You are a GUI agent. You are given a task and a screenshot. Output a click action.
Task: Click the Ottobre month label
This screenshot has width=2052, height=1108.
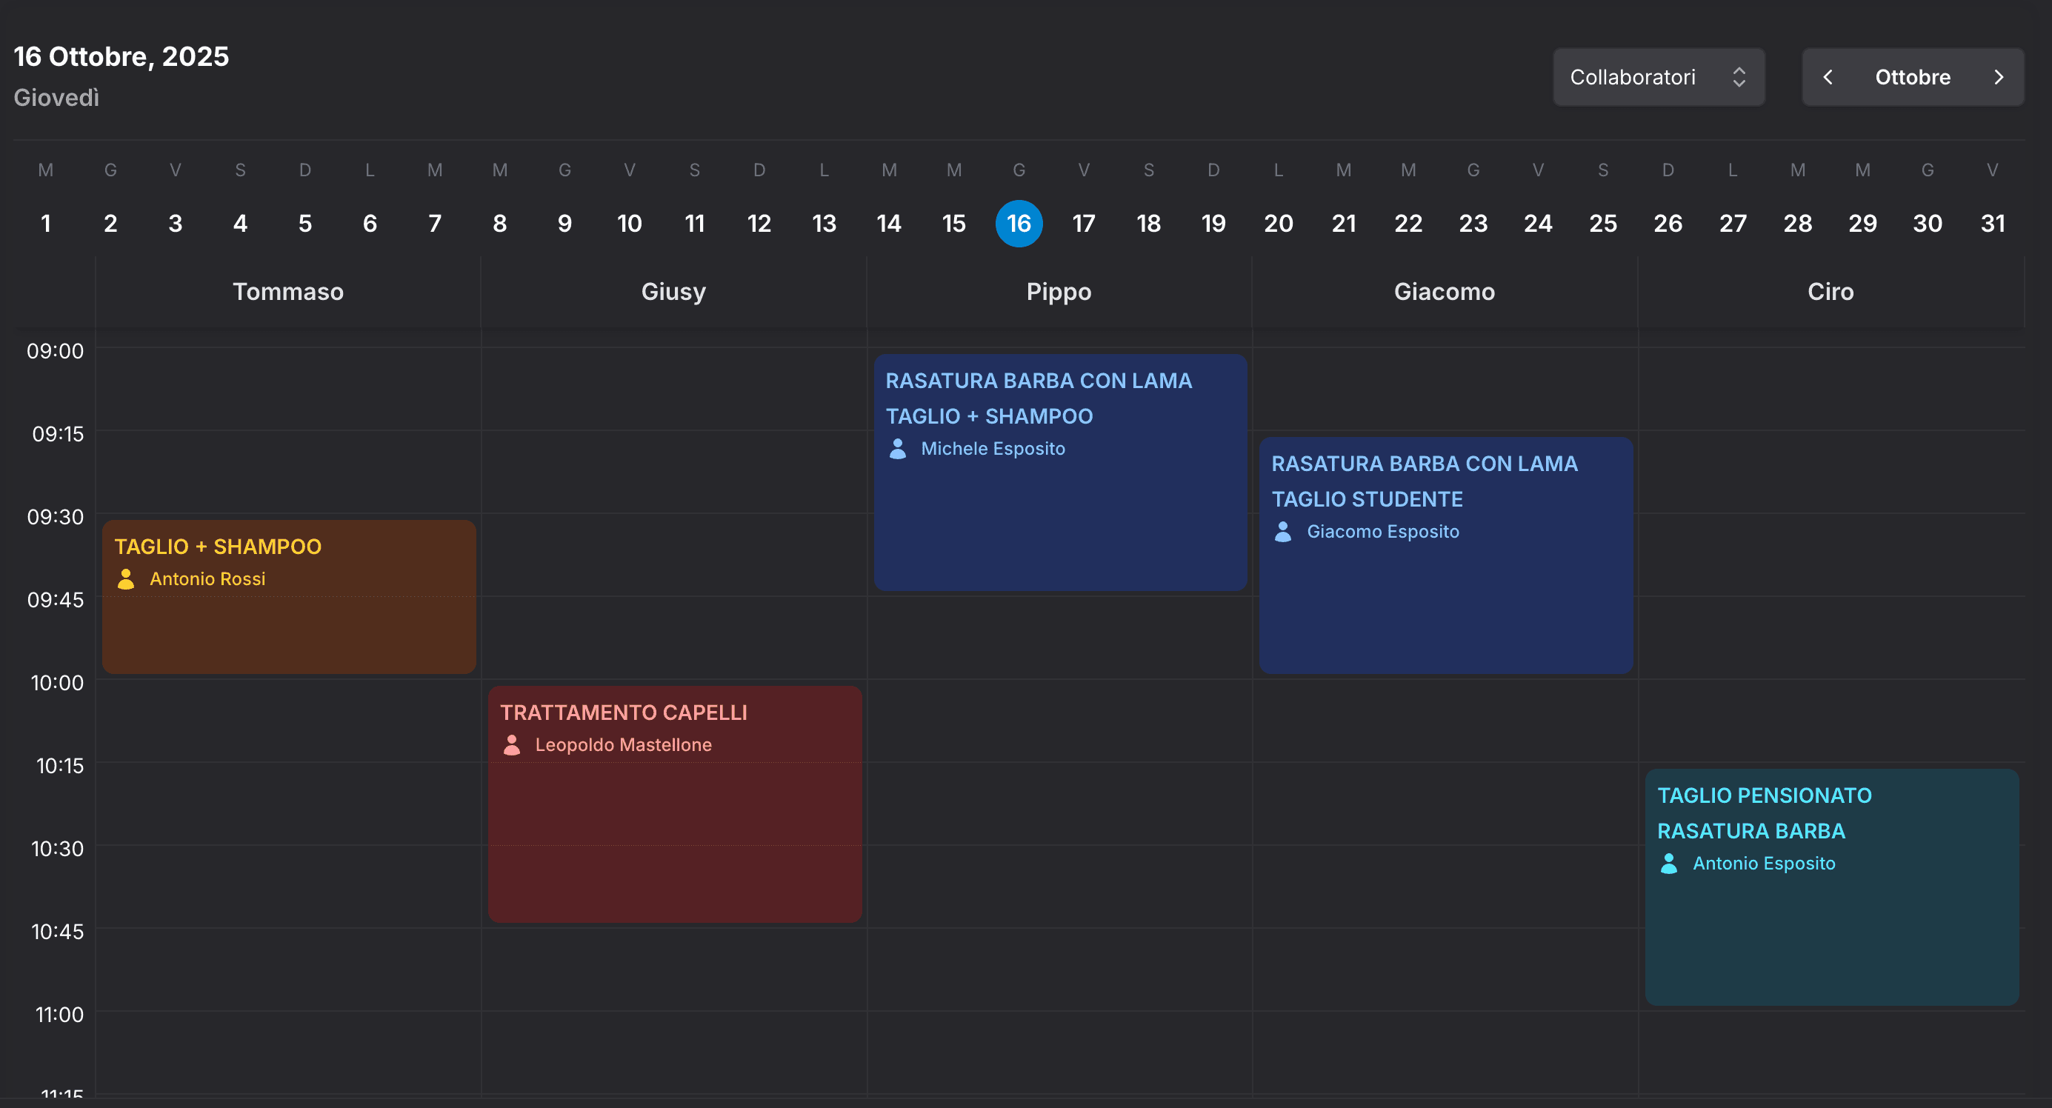[1912, 77]
